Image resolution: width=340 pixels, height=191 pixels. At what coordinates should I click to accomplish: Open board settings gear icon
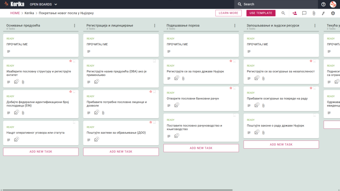tap(333, 13)
